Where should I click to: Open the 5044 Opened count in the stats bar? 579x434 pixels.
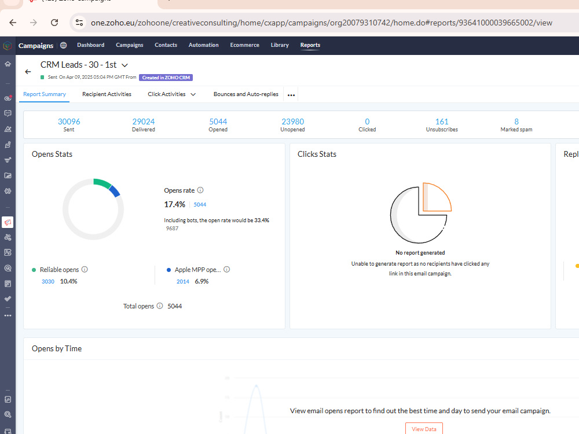(218, 122)
